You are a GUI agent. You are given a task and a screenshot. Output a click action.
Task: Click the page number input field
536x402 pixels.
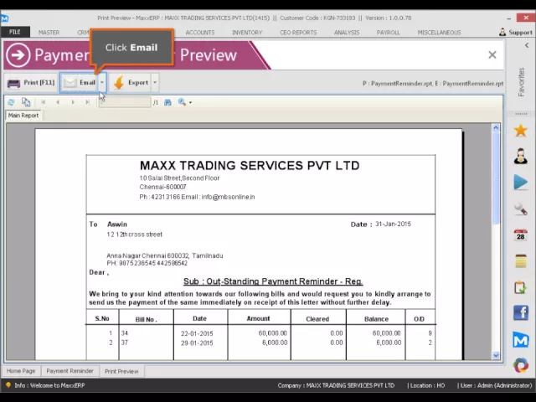click(x=125, y=102)
